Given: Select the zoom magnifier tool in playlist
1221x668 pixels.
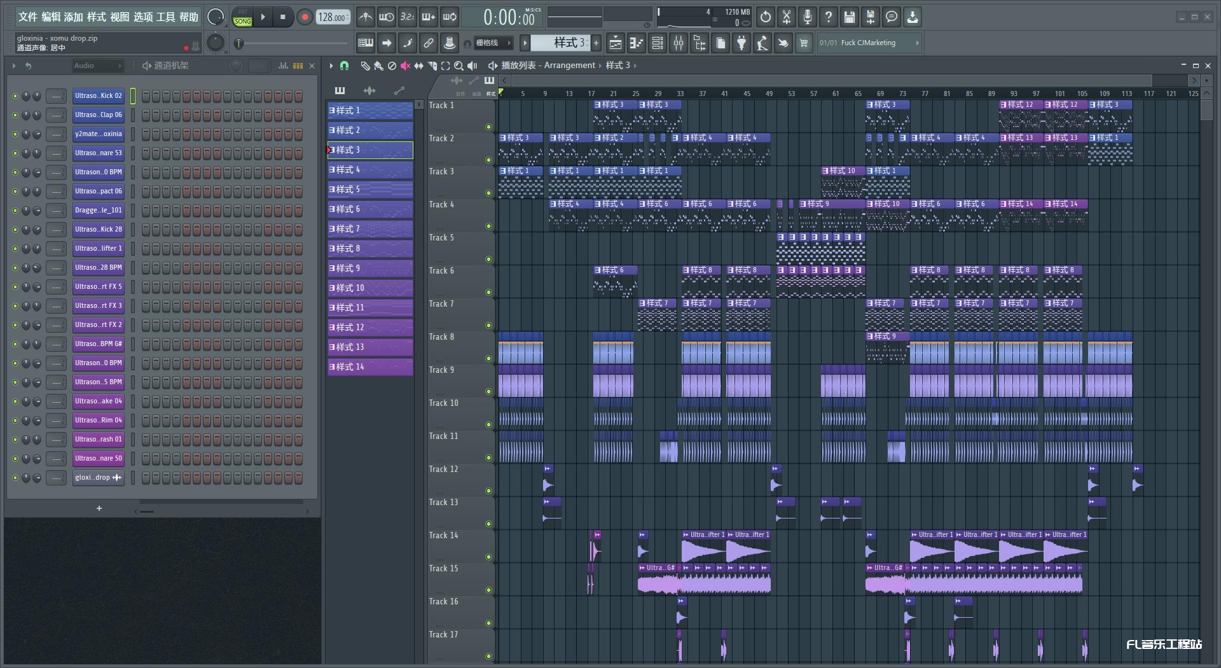Looking at the screenshot, I should (459, 66).
